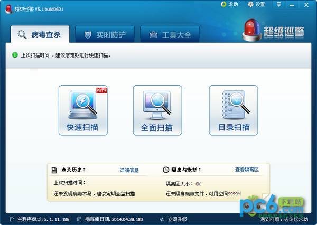The width and height of the screenshot is (317, 225).
Task: Click the red 推荐 badge on quick scan
Action: pyautogui.click(x=101, y=90)
